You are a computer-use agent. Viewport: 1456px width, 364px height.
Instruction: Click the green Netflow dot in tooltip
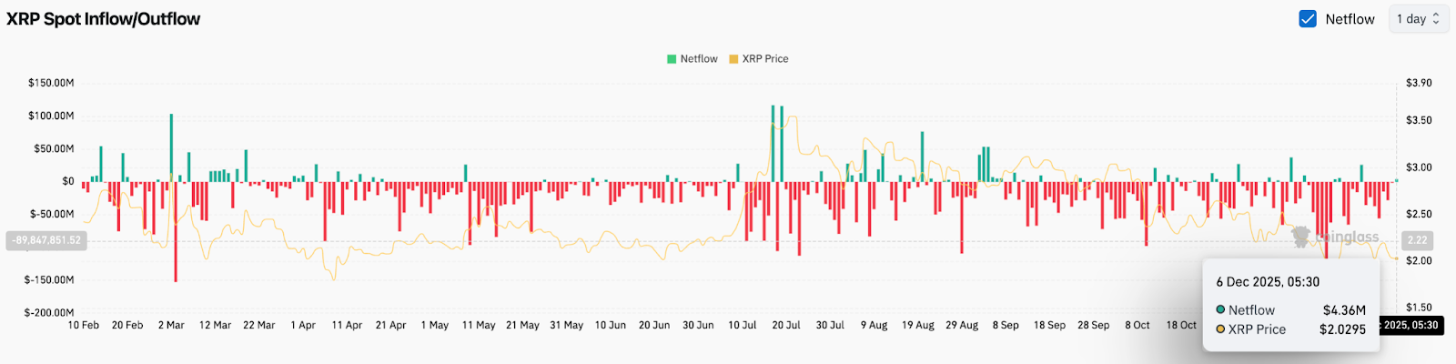pyautogui.click(x=1220, y=310)
